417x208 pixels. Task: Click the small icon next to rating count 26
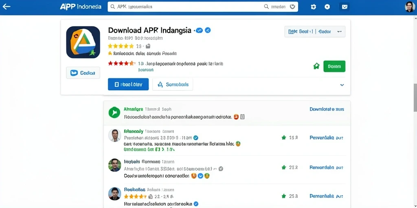click(148, 46)
